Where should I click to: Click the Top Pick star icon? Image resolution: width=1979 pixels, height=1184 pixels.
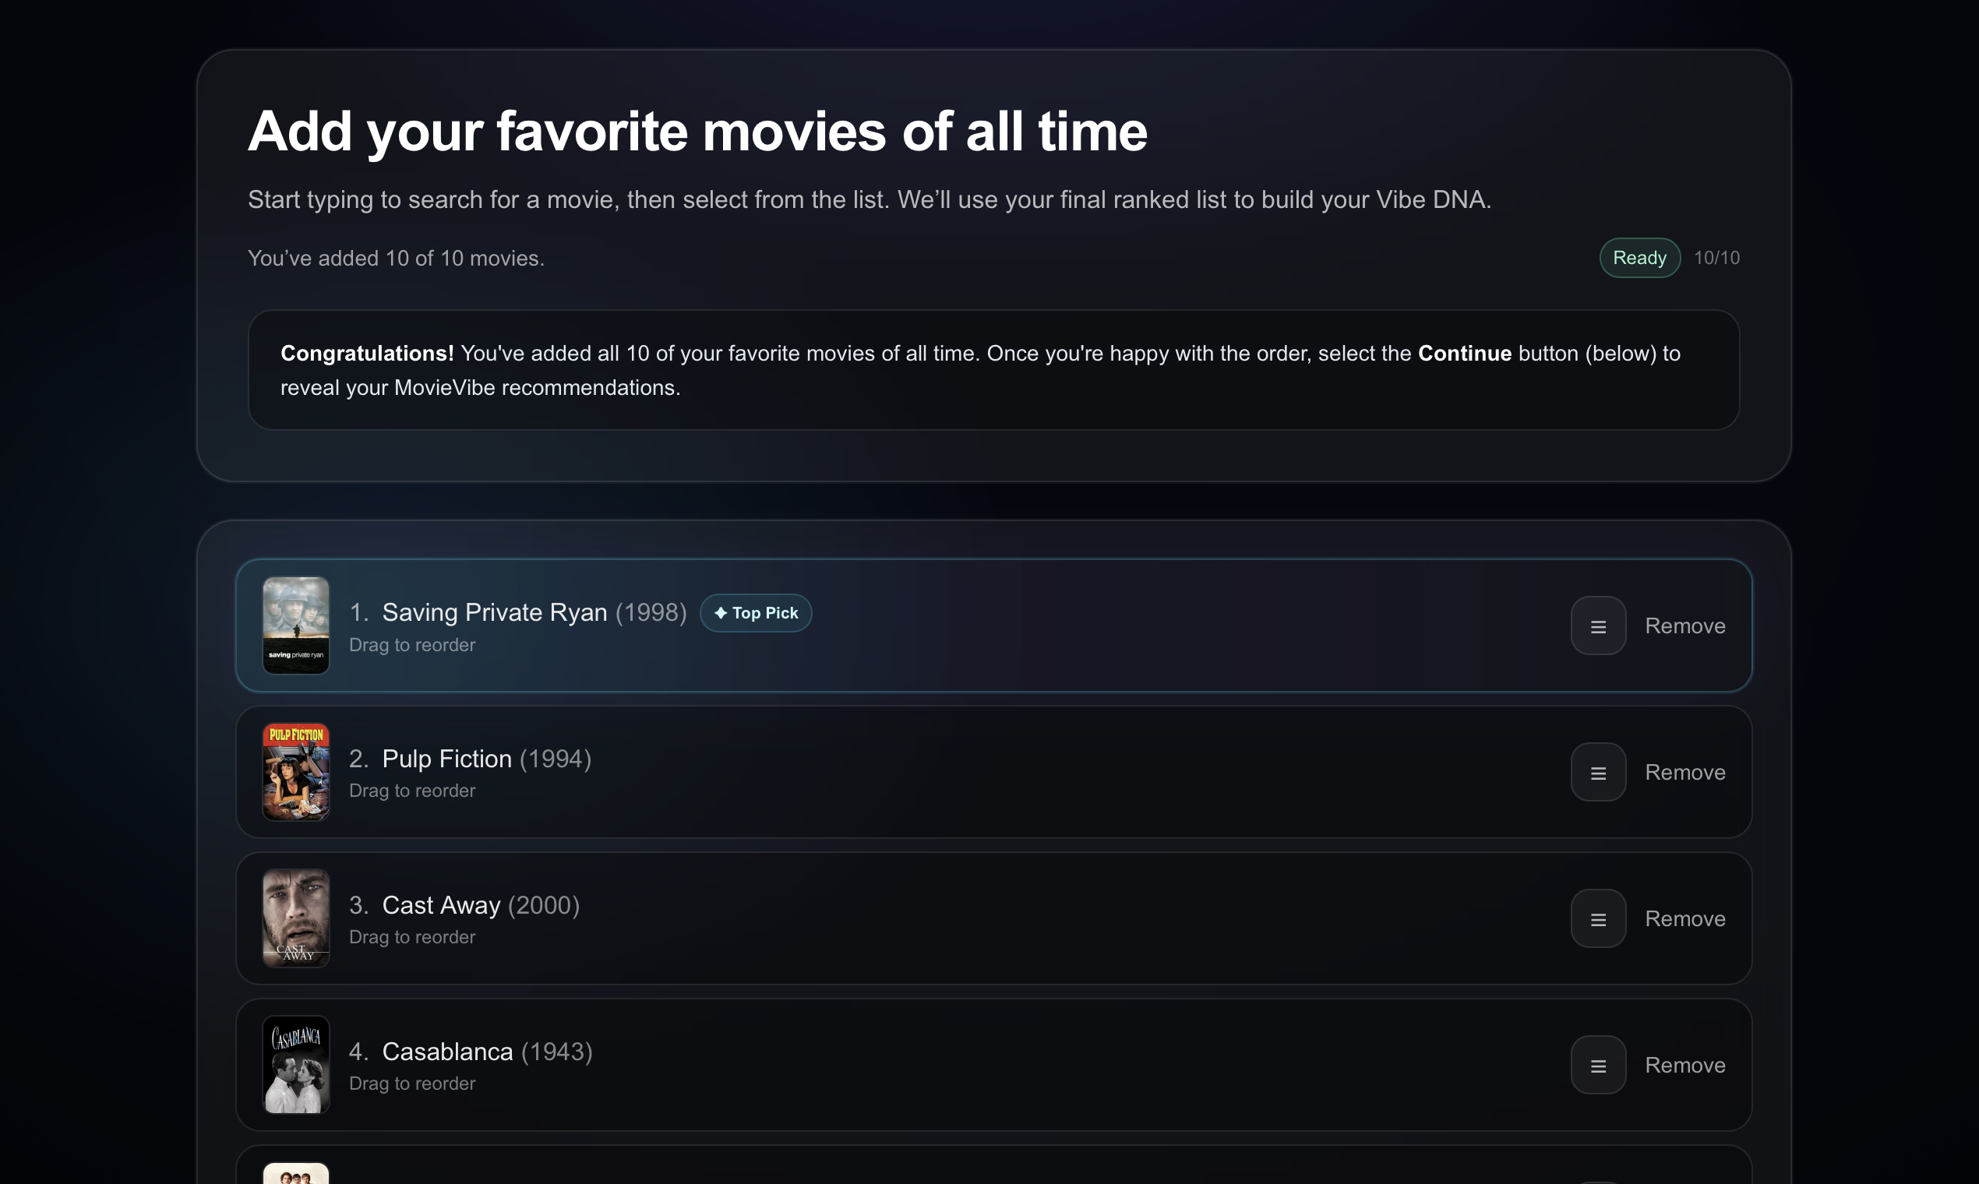pyautogui.click(x=721, y=613)
